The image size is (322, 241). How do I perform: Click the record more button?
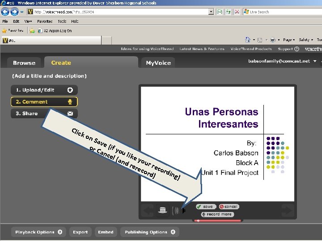point(217,214)
